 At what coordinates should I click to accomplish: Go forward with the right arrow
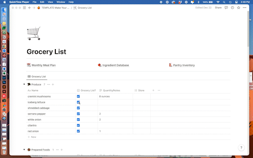34,8
